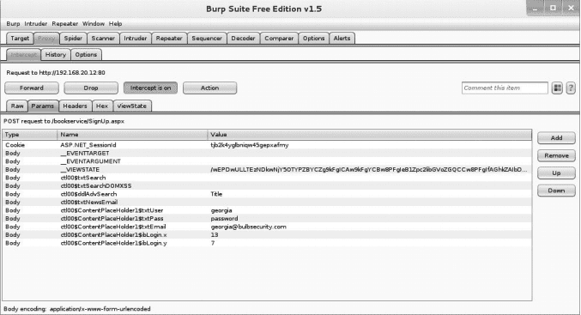Sort by the Value column header
The width and height of the screenshot is (581, 315).
click(x=369, y=135)
